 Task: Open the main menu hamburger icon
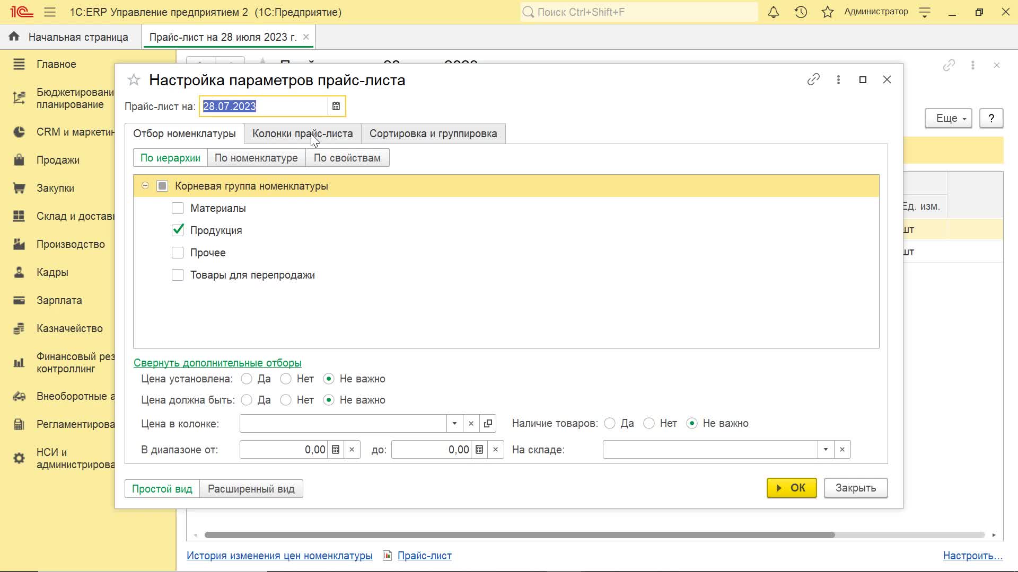tap(50, 12)
